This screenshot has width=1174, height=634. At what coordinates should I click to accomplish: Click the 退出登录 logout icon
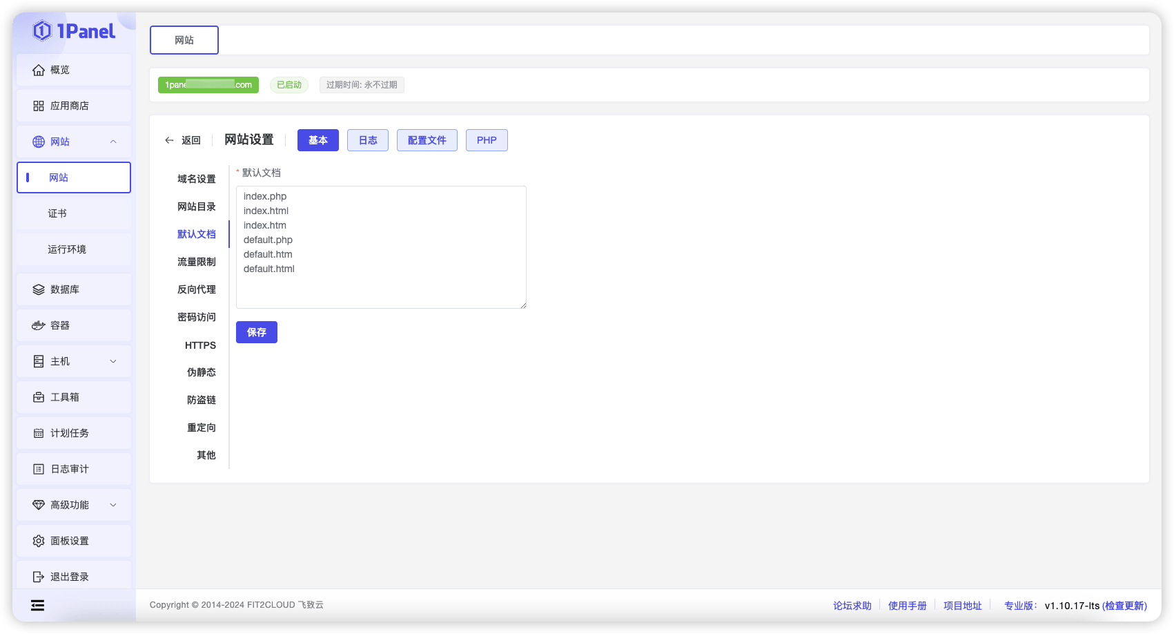pyautogui.click(x=39, y=577)
